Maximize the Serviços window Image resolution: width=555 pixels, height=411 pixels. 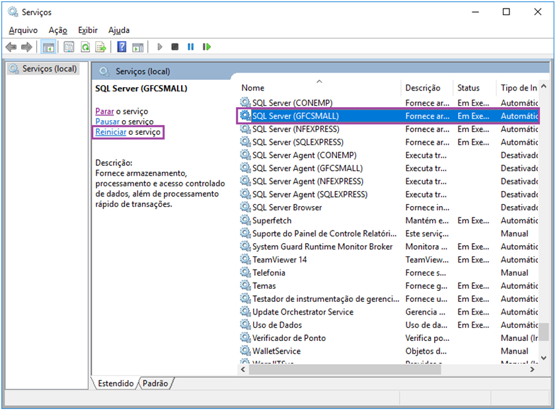pyautogui.click(x=507, y=12)
